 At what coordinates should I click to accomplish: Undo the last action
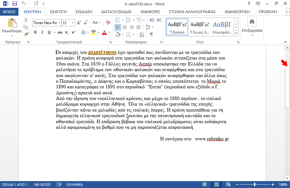(x=24, y=3)
